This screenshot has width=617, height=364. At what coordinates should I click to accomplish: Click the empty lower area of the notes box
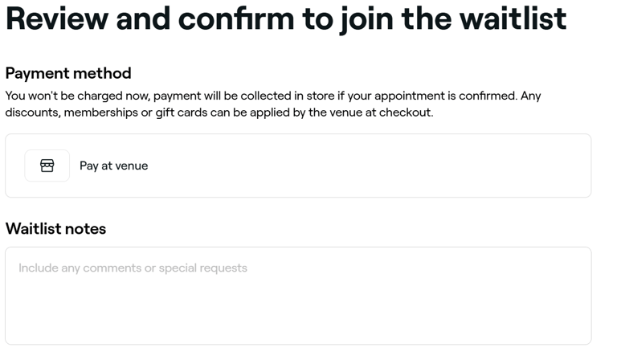pyautogui.click(x=298, y=315)
